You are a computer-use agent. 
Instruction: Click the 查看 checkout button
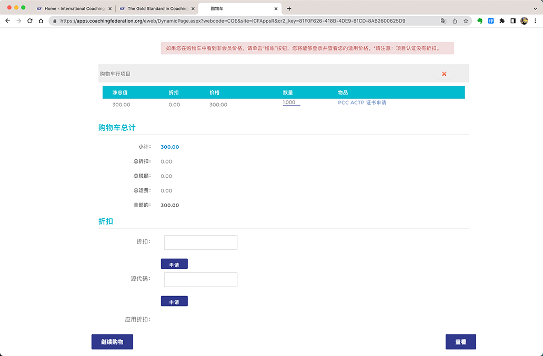click(460, 342)
